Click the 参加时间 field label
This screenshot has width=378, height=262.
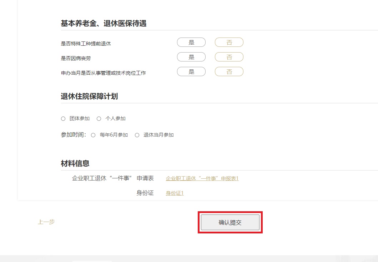pyautogui.click(x=73, y=135)
